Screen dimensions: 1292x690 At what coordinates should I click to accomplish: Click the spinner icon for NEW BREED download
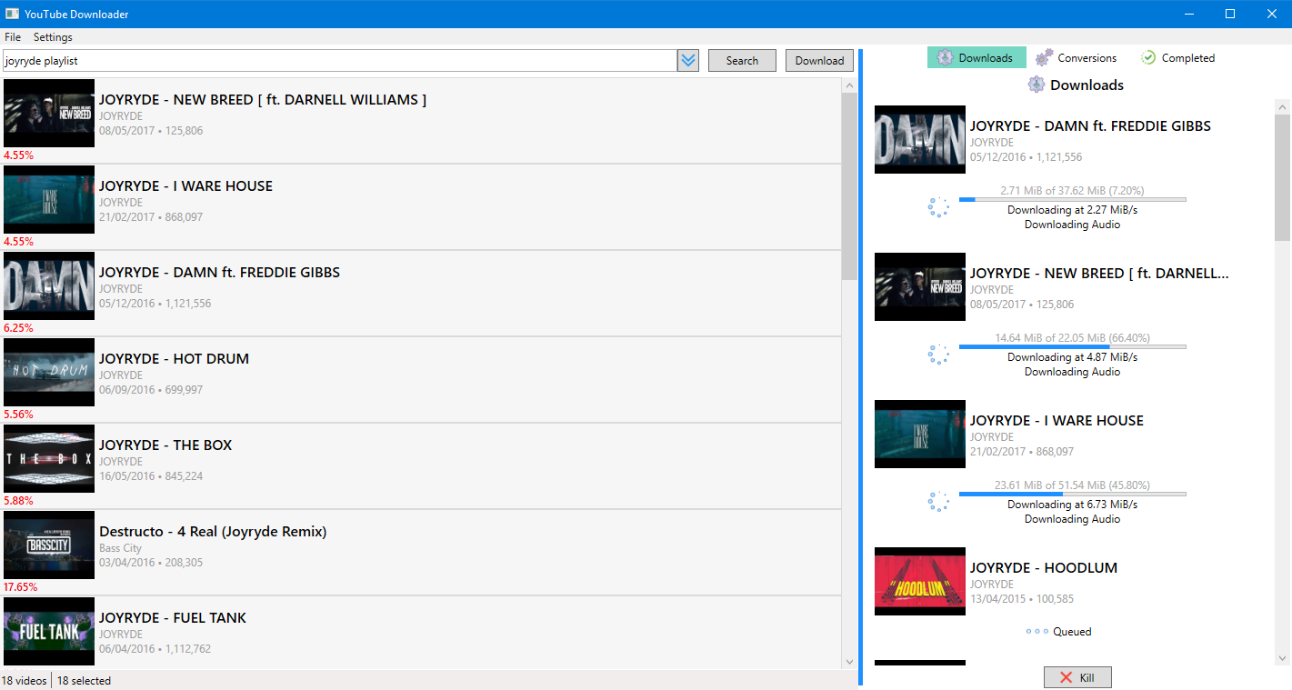[x=938, y=354]
